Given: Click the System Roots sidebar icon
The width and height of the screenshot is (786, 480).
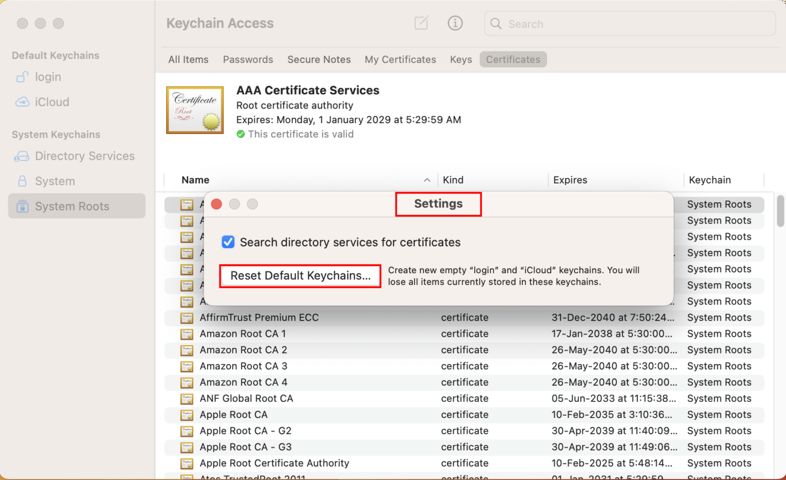Looking at the screenshot, I should click(x=22, y=206).
